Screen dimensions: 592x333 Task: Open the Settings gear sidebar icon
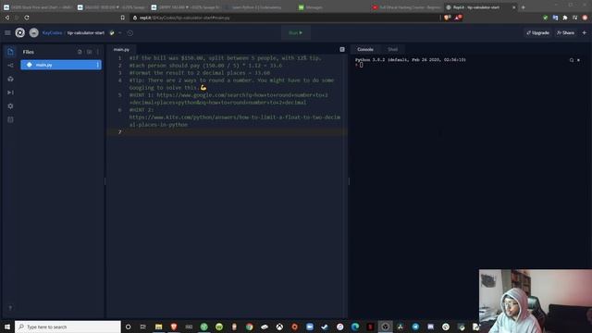[10, 106]
